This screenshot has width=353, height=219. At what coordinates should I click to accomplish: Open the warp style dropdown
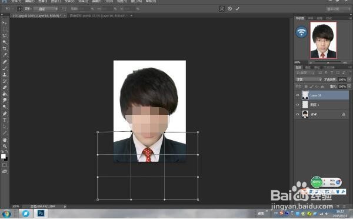coord(45,9)
